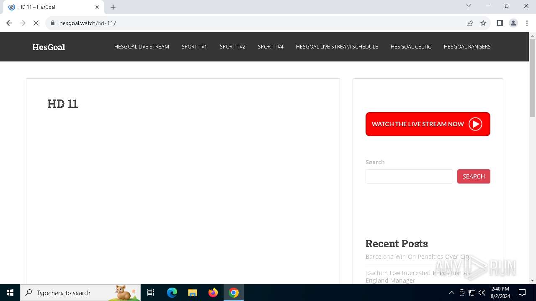This screenshot has height=301, width=536.
Task: View site information lock icon
Action: (53, 23)
